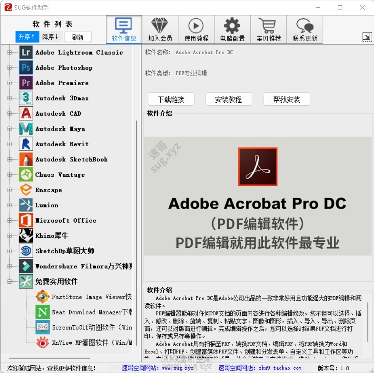Viewport: 374px width, 373px height.
Task: Expand the Autodesk Revit tree node
Action: [9, 144]
